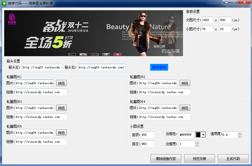This screenshot has height=166, width=252.
Task: Click 预览 button for 轮播图片1
Action: 61,83
